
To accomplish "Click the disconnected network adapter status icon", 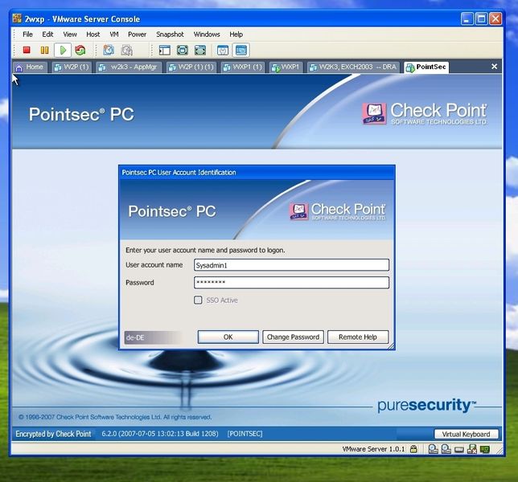I will pos(471,449).
